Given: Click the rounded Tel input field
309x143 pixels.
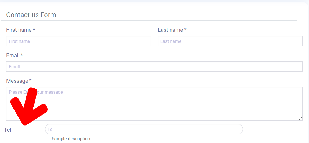Looking at the screenshot, I should pyautogui.click(x=144, y=129).
